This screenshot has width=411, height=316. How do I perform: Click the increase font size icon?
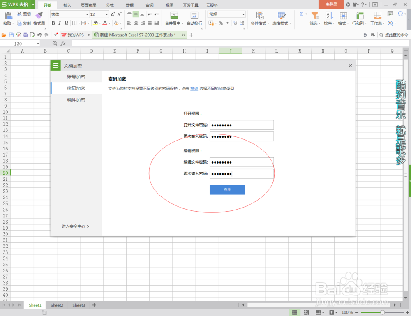(113, 14)
